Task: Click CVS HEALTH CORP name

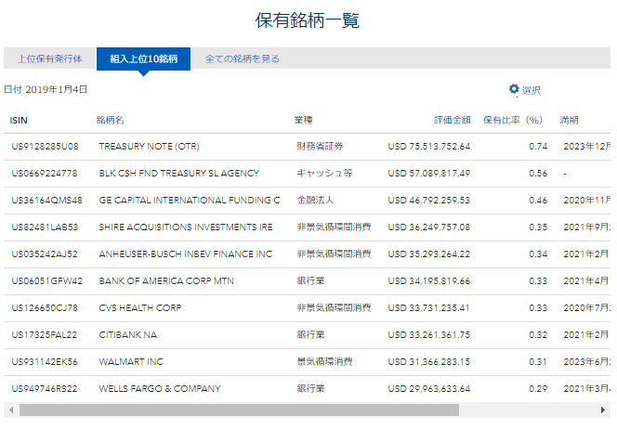Action: pos(140,308)
